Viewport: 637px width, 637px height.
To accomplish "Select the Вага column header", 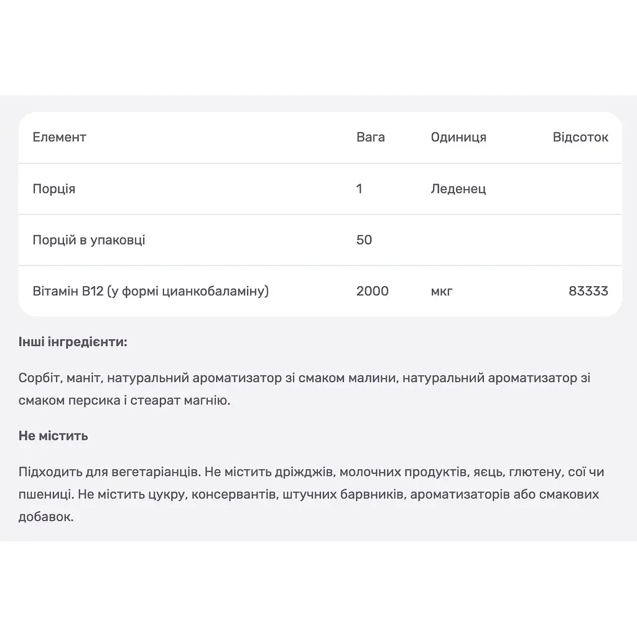I will [371, 137].
